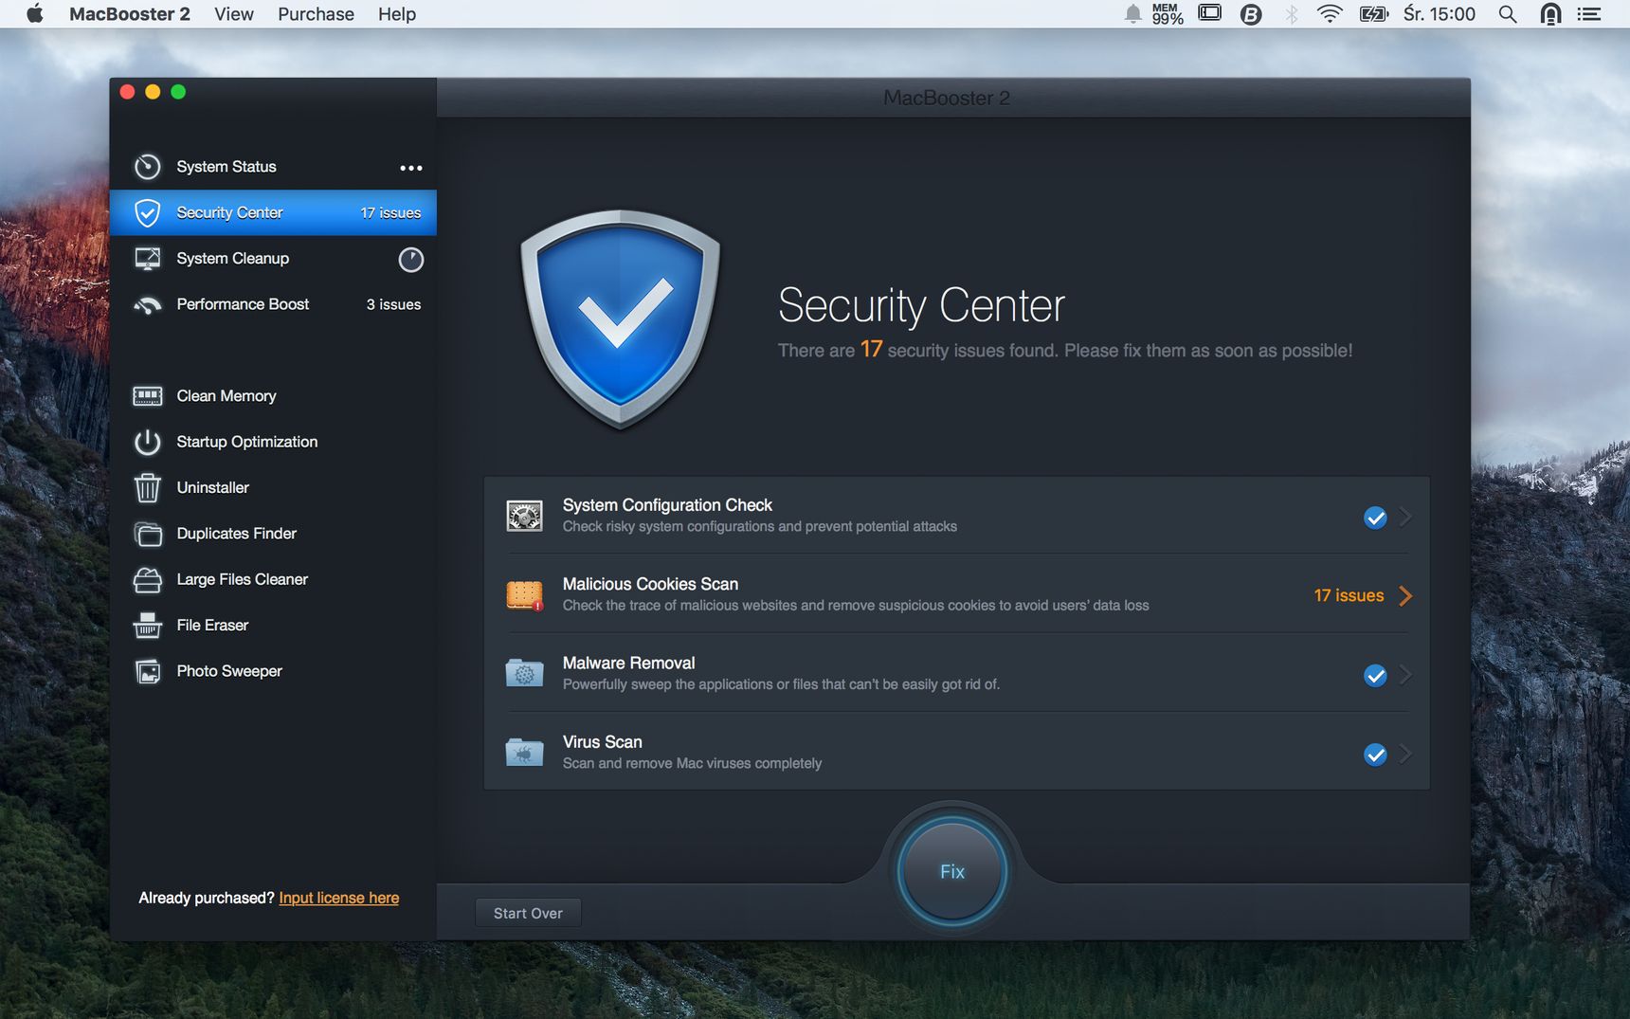The image size is (1630, 1019).
Task: Click the large blue shield checkmark graphic
Action: pyautogui.click(x=621, y=319)
